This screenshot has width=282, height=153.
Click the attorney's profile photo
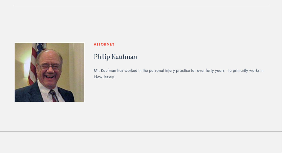click(x=49, y=72)
